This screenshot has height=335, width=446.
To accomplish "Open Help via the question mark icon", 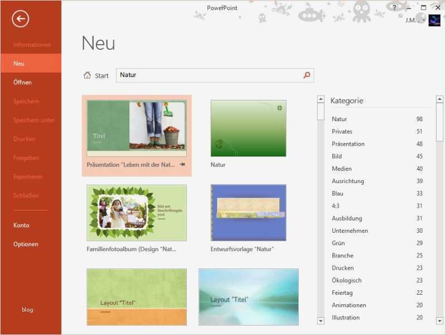I will coord(395,7).
